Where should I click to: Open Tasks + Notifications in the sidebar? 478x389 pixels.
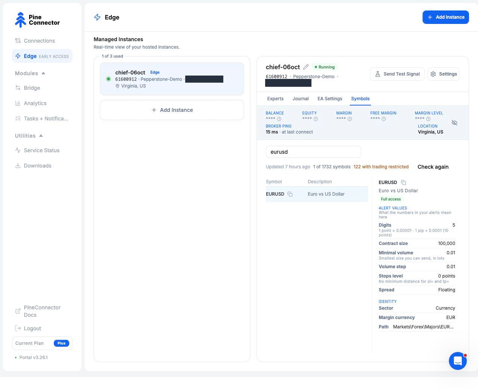coord(42,119)
